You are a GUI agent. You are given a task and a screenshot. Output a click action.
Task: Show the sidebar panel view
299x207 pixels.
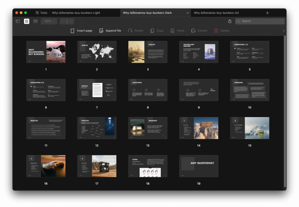[18, 21]
